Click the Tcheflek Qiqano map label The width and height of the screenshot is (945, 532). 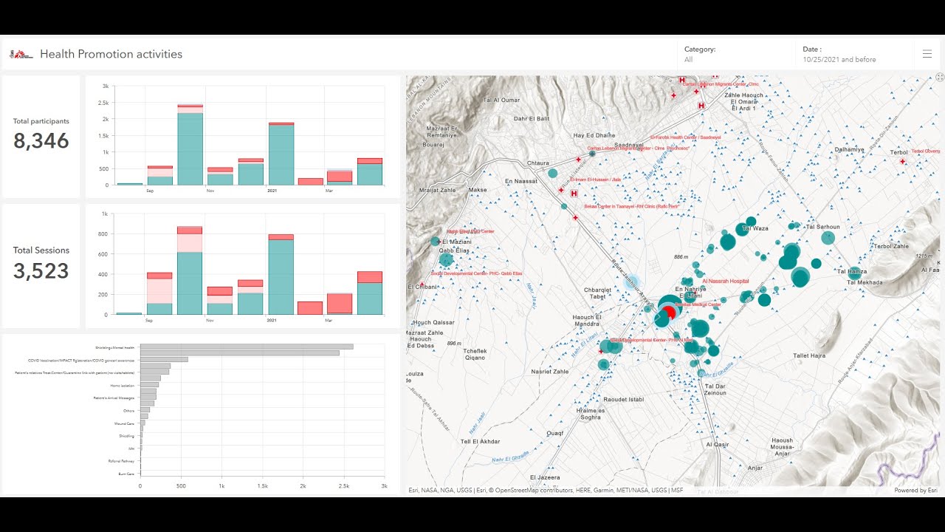tap(475, 353)
